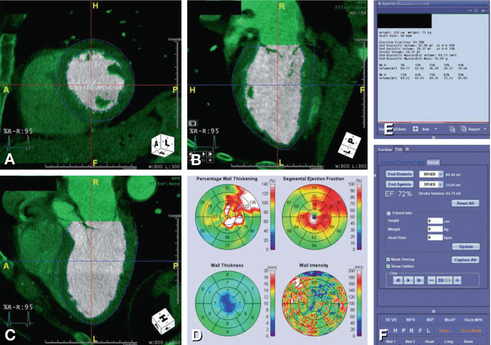This screenshot has width=491, height=345.
Task: Apply the Abd 1 window preset
Action: [391, 341]
